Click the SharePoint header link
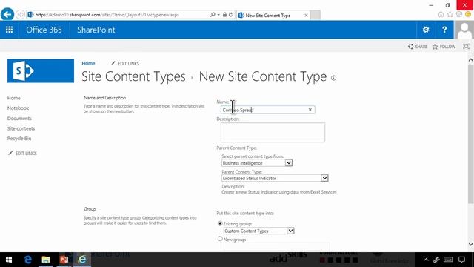Viewport: 474px width, 267px height. (x=96, y=30)
